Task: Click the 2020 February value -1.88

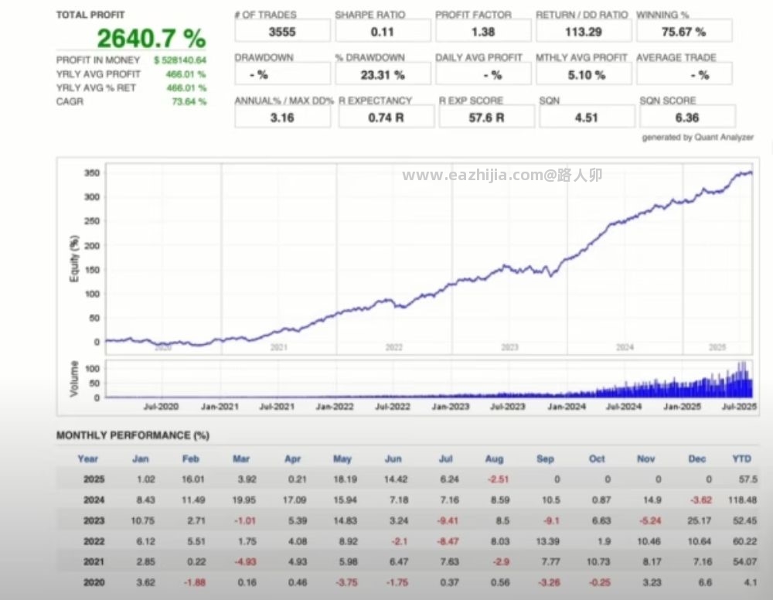Action: [x=195, y=582]
